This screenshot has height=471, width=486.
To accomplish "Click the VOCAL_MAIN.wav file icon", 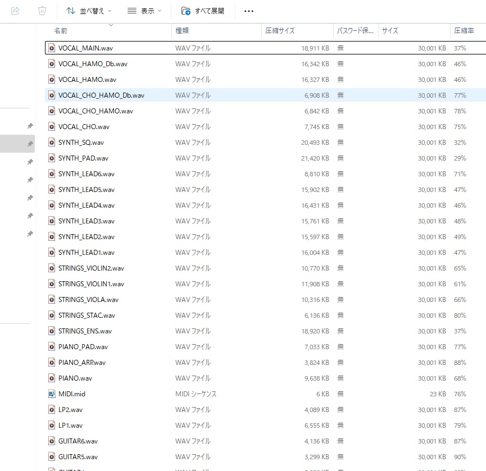I will [x=52, y=48].
